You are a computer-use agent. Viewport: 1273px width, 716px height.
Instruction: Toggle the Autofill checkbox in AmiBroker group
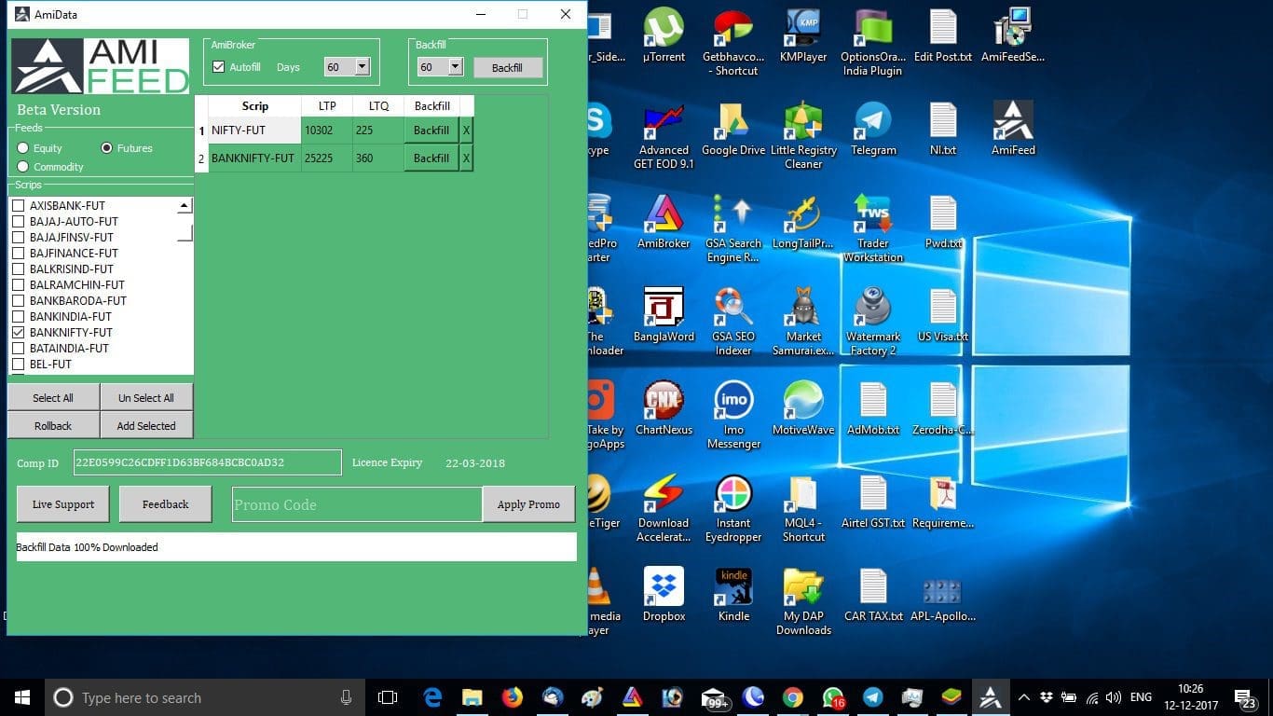218,67
